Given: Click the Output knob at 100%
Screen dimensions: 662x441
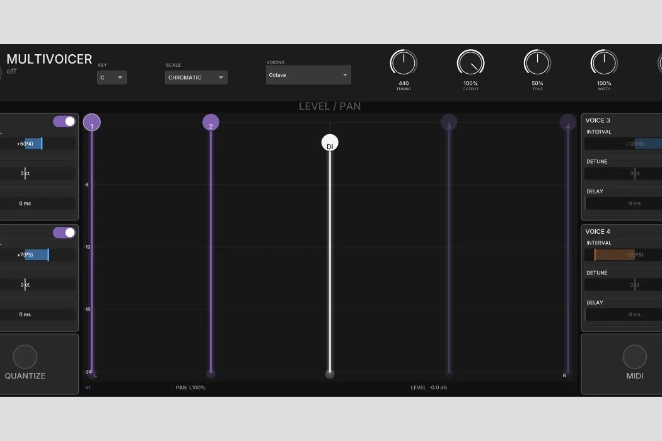Looking at the screenshot, I should point(470,63).
